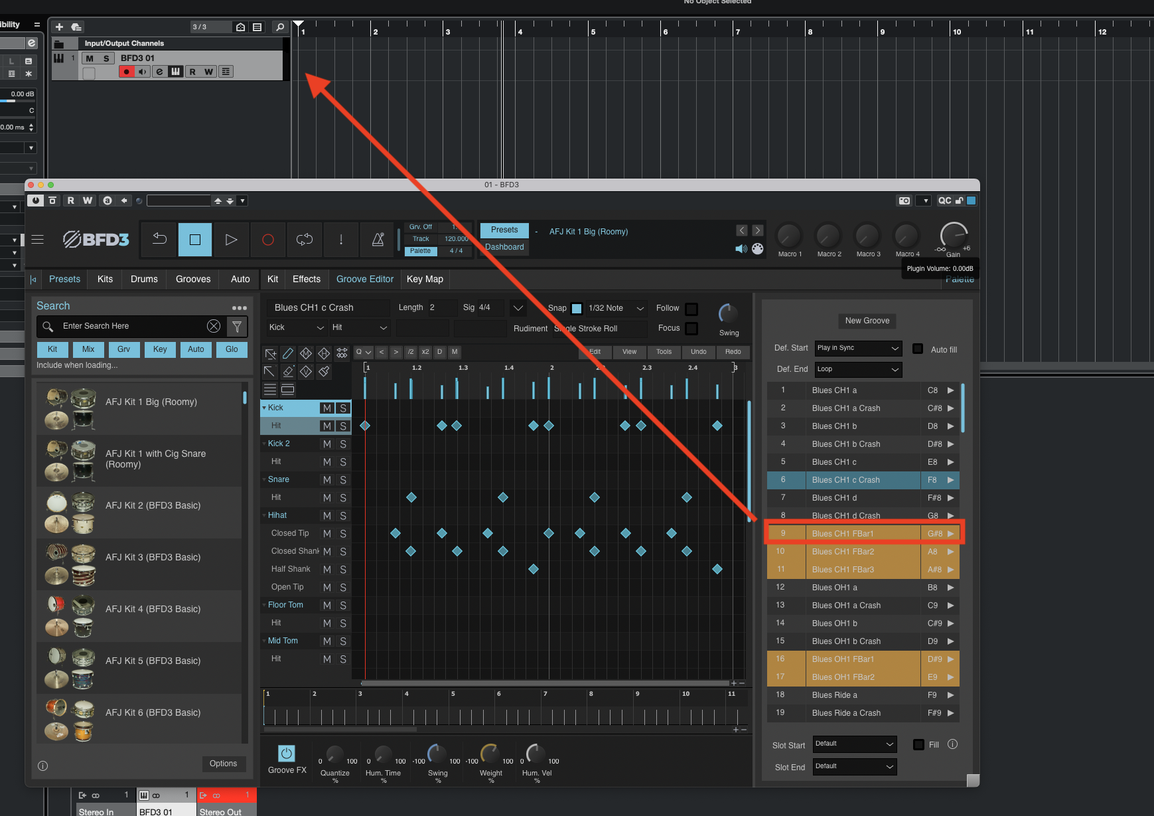
Task: Click the panic exclamation icon
Action: (x=341, y=240)
